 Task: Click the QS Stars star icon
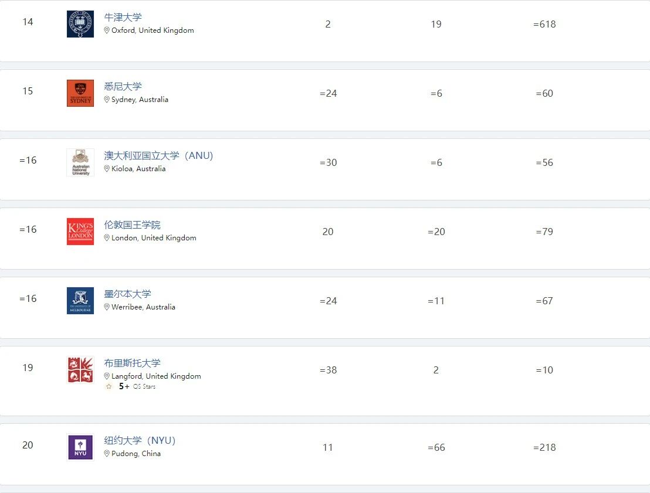[109, 386]
